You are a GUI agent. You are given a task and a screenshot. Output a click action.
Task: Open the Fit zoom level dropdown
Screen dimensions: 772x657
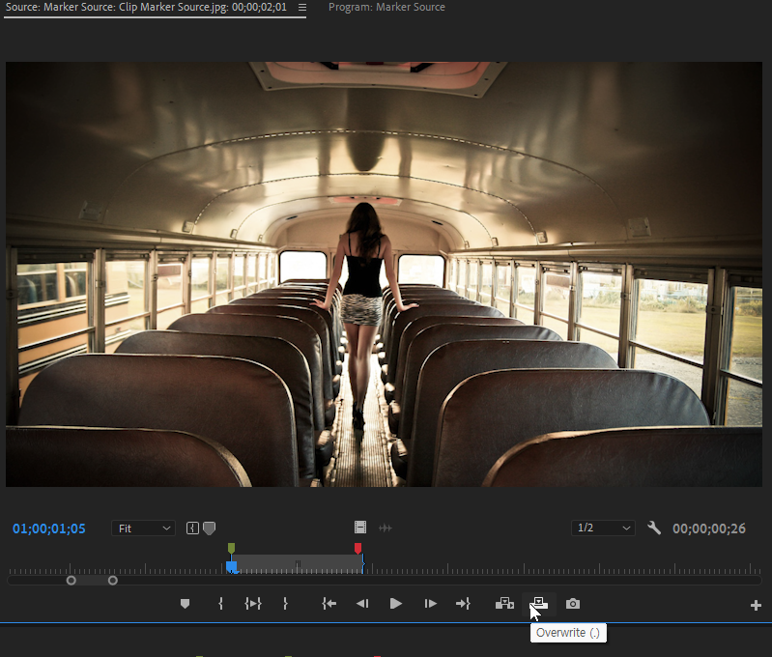click(142, 528)
